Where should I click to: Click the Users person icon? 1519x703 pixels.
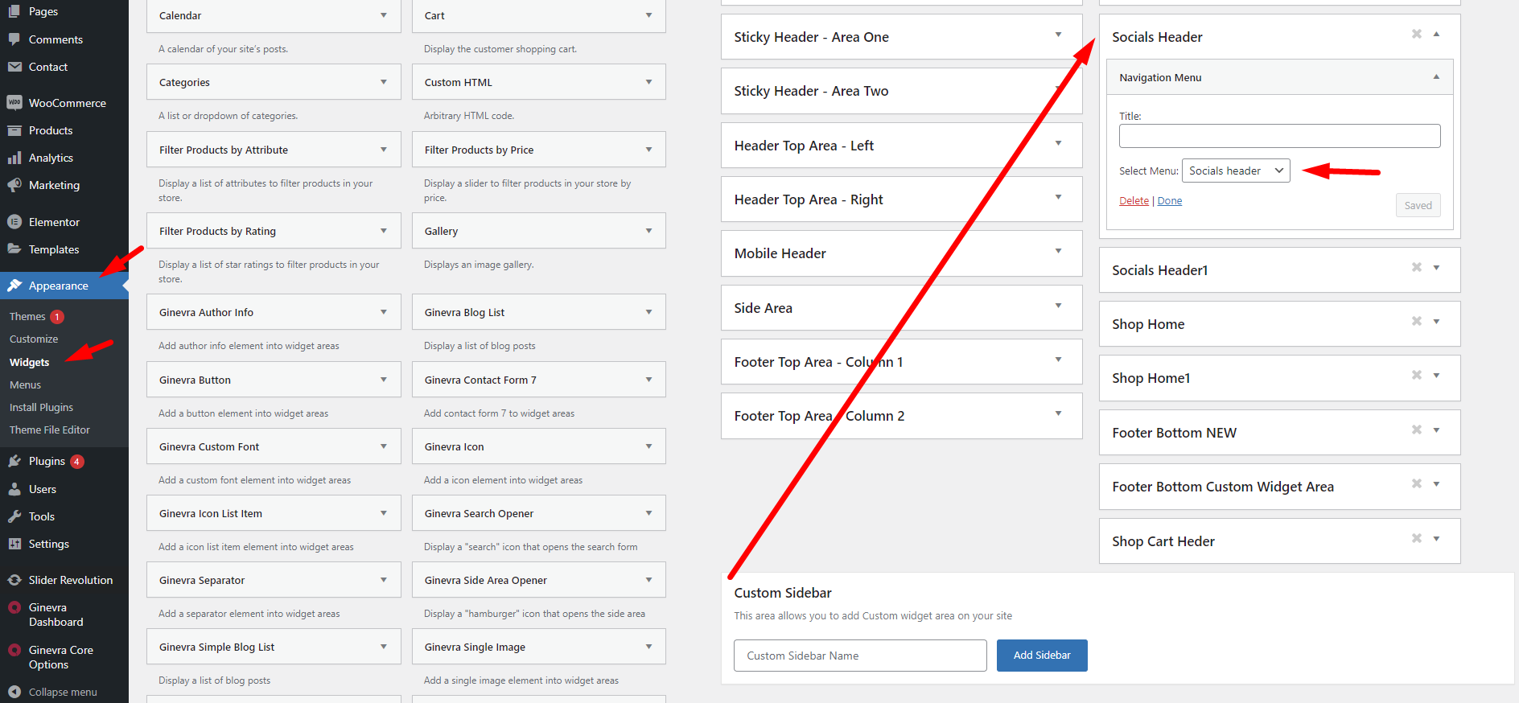click(14, 489)
